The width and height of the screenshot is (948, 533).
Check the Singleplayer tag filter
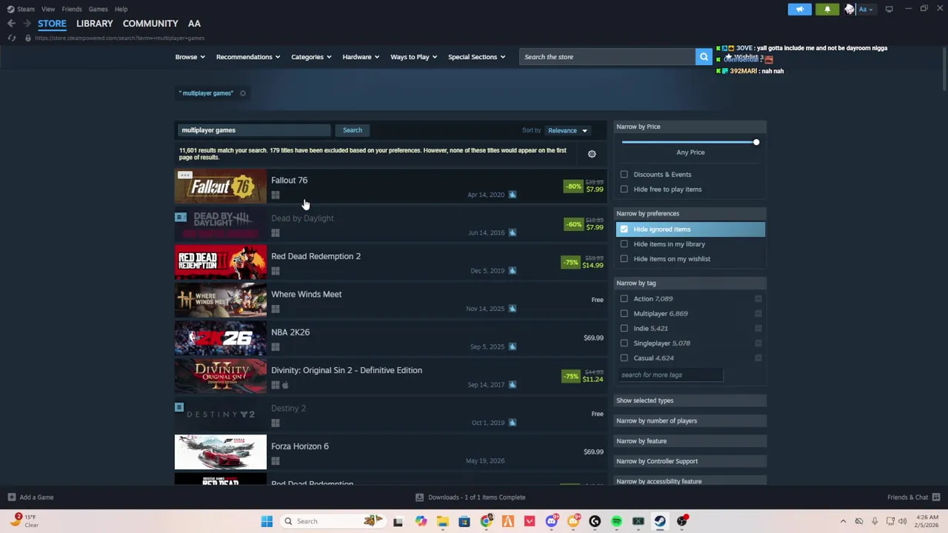click(624, 343)
